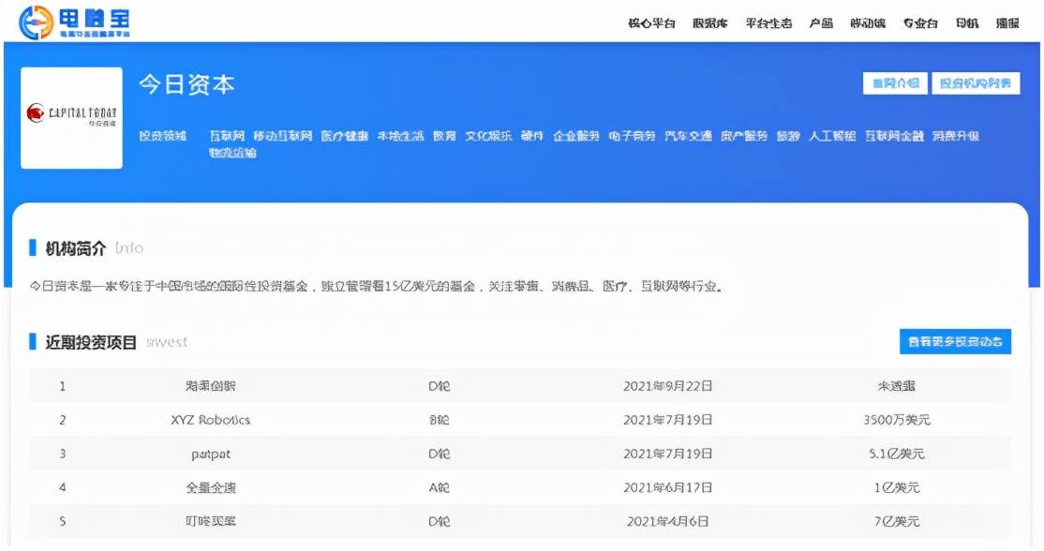Click the 近期投资项目 section heading
The height and width of the screenshot is (551, 1044).
[91, 342]
